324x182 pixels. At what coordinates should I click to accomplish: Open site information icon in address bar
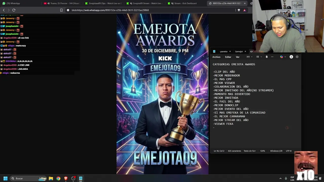(68, 10)
